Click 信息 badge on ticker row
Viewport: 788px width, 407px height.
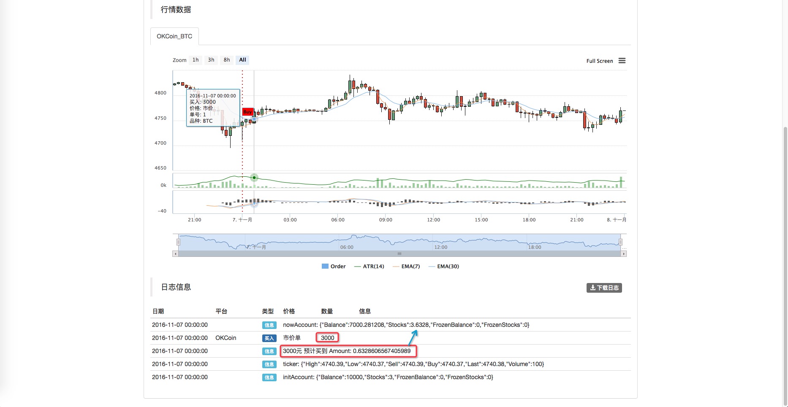pyautogui.click(x=269, y=364)
